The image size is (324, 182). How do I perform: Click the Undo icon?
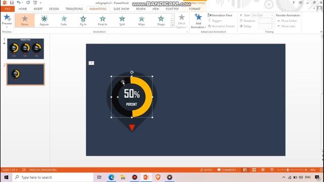tap(19, 3)
